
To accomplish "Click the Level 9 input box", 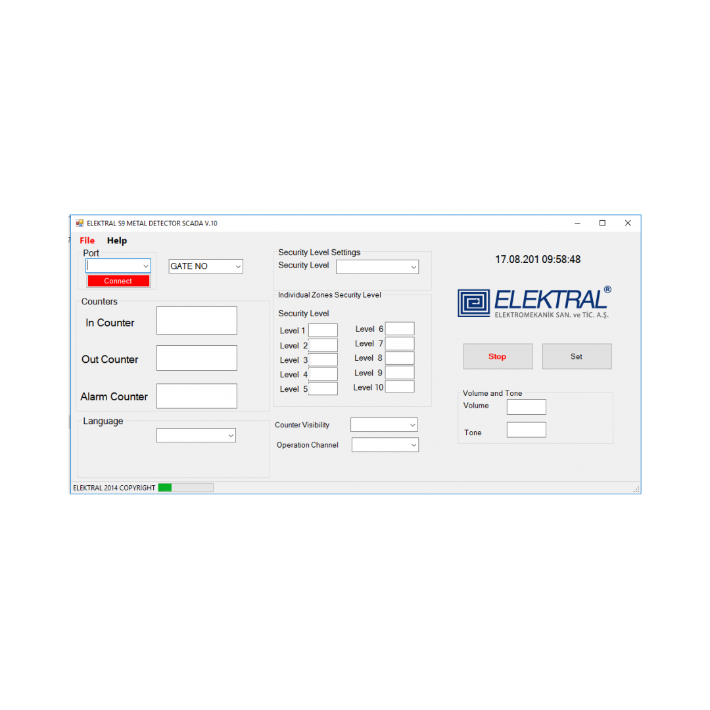I will coord(400,372).
